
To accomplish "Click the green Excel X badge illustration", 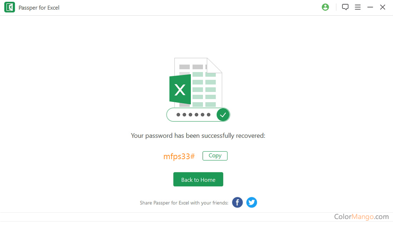I will 180,89.
